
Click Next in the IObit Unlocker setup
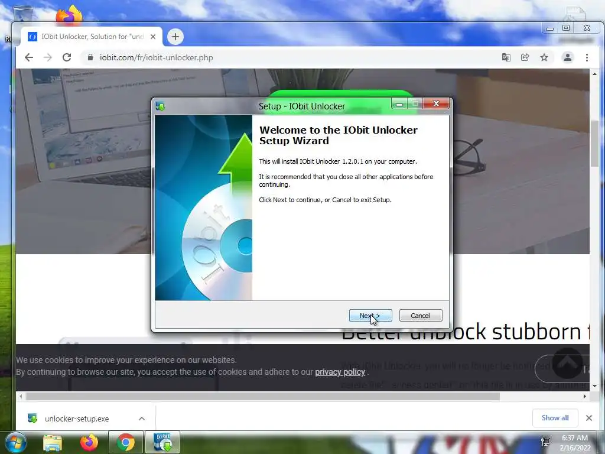tap(370, 316)
